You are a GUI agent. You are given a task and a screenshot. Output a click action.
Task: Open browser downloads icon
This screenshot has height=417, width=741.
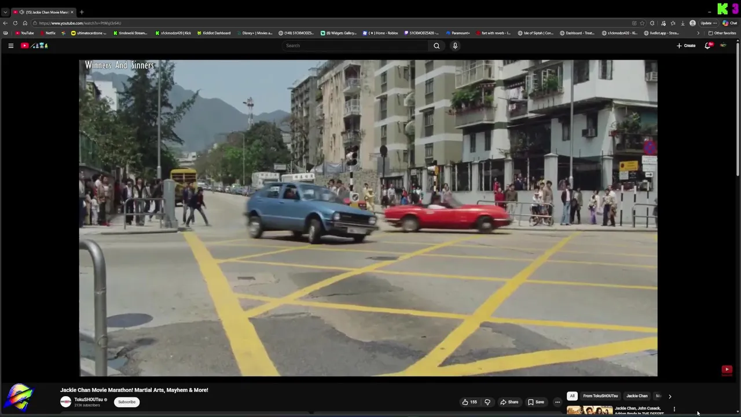point(683,23)
